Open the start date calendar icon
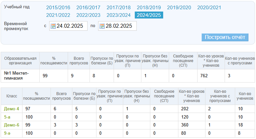 pos(53,26)
